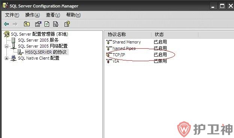
Task: Click the Refresh toolbar icon
Action: [47, 24]
